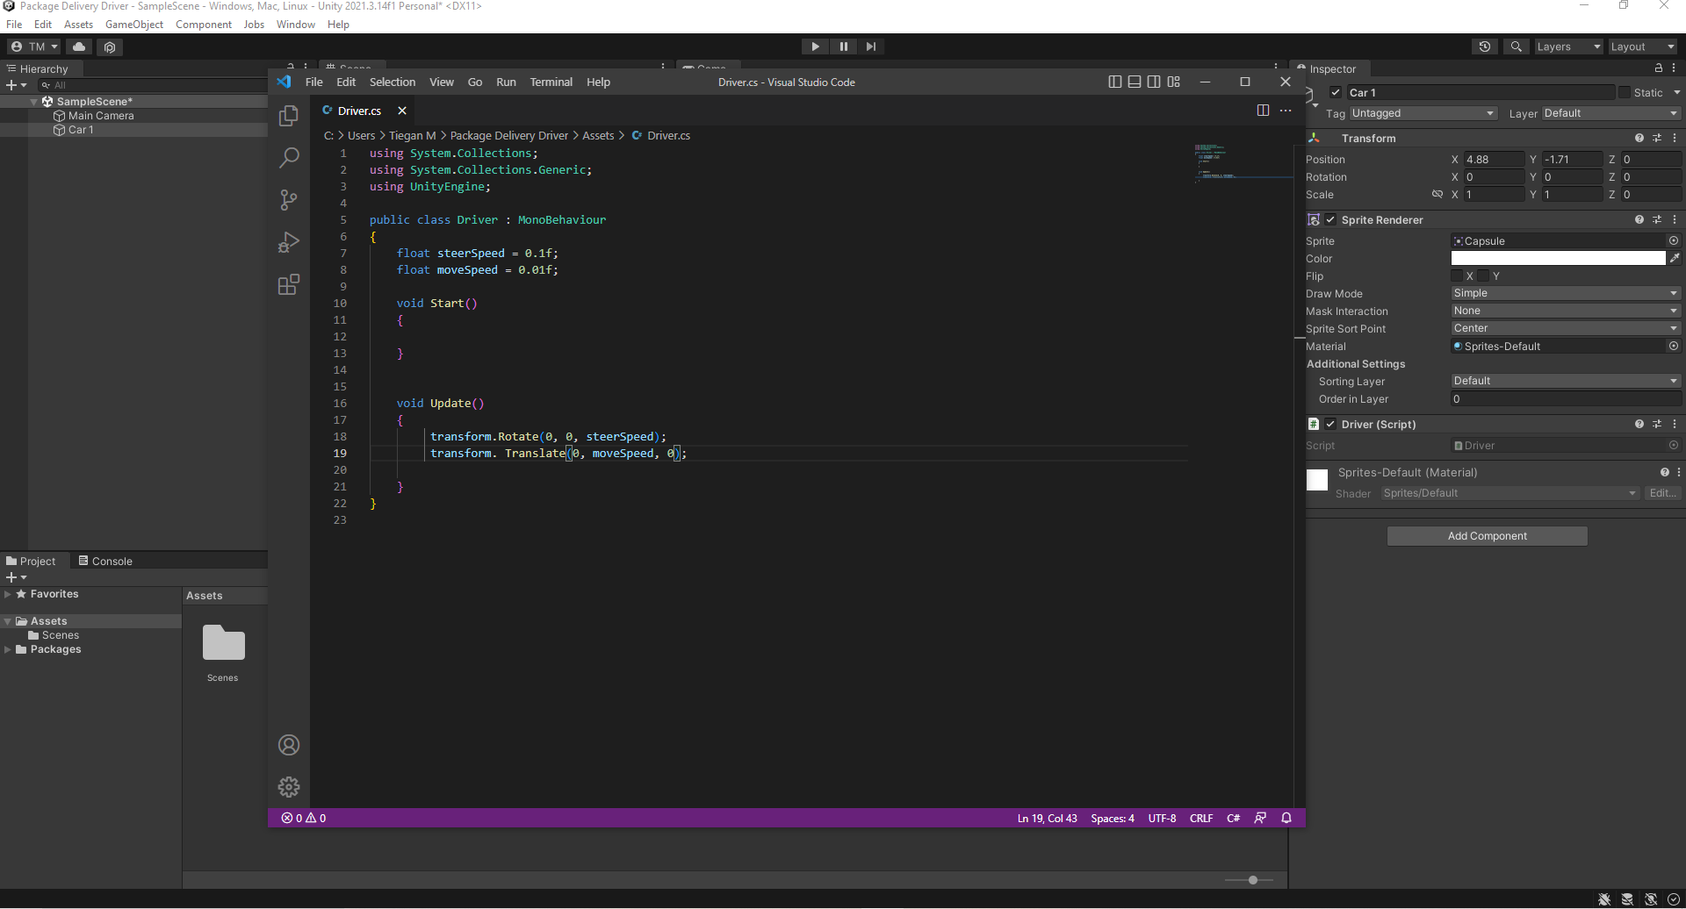
Task: Open Transform component help reference
Action: pos(1639,138)
